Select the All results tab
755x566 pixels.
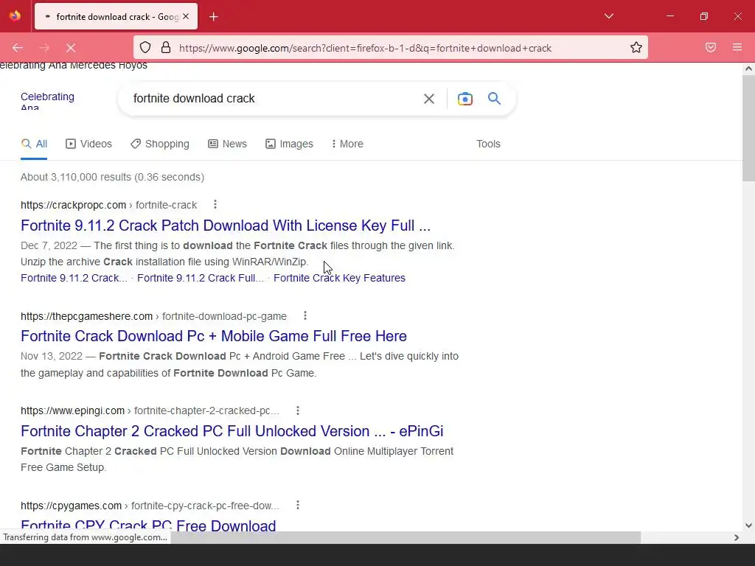point(34,144)
